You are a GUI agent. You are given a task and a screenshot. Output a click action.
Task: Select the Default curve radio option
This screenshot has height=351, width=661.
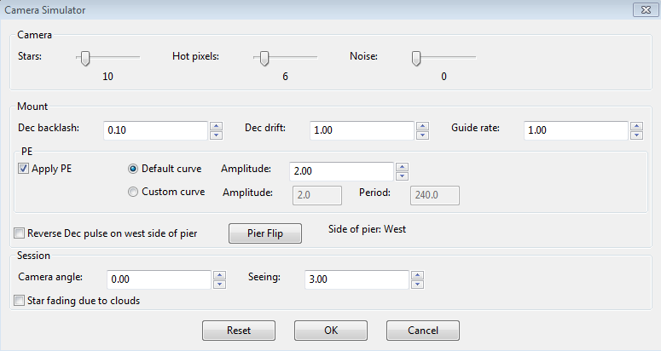(132, 169)
